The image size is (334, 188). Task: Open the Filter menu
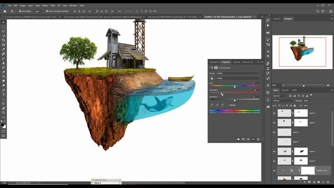point(53,6)
